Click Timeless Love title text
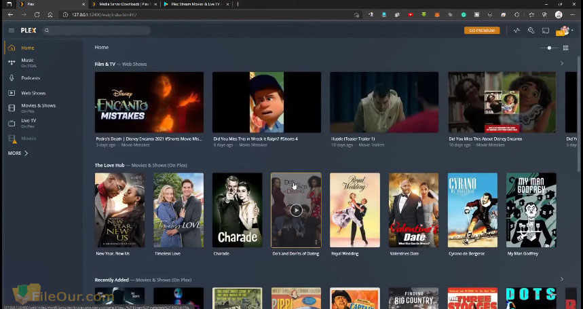 click(x=168, y=253)
